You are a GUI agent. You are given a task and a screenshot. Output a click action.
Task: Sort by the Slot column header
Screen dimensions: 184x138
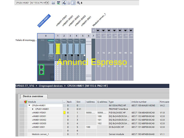80,102
